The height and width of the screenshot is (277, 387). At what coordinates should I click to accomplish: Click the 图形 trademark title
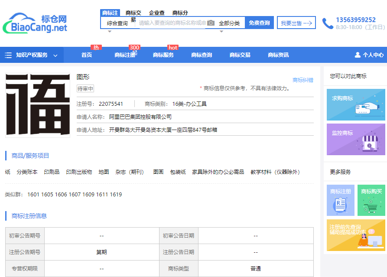[83, 77]
